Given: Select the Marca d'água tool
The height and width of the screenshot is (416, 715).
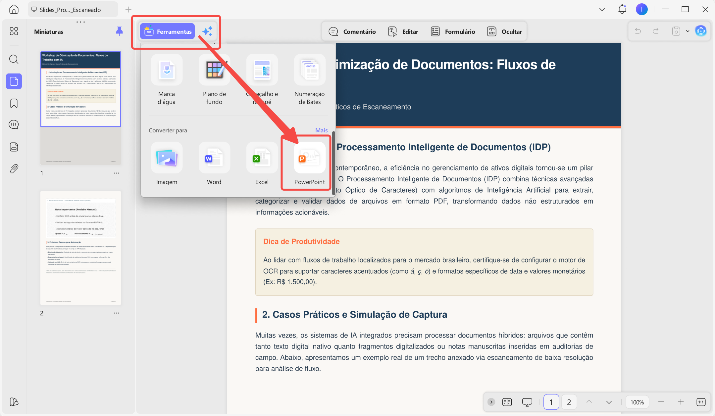Looking at the screenshot, I should [167, 80].
